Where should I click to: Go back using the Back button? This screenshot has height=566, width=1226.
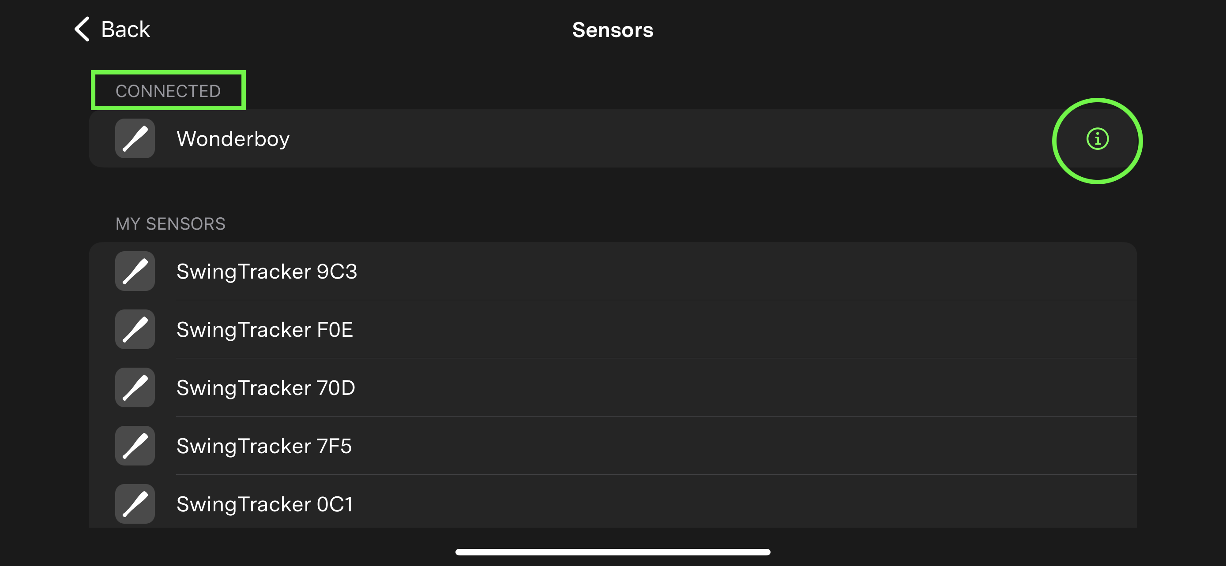113,29
